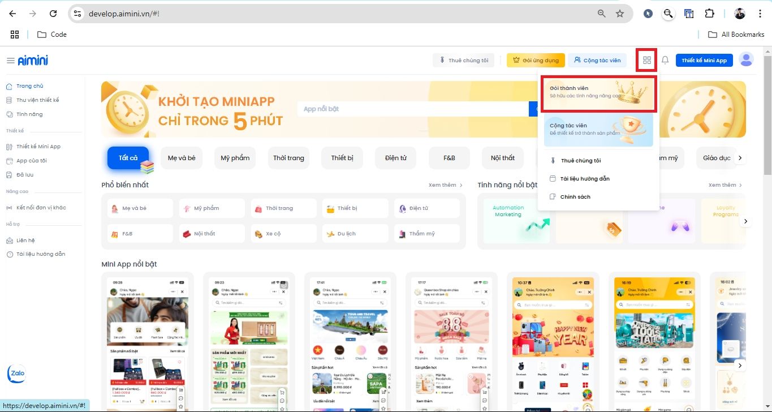Select 'Gói thành viên' in dropdown menu
The height and width of the screenshot is (412, 772).
tap(598, 93)
